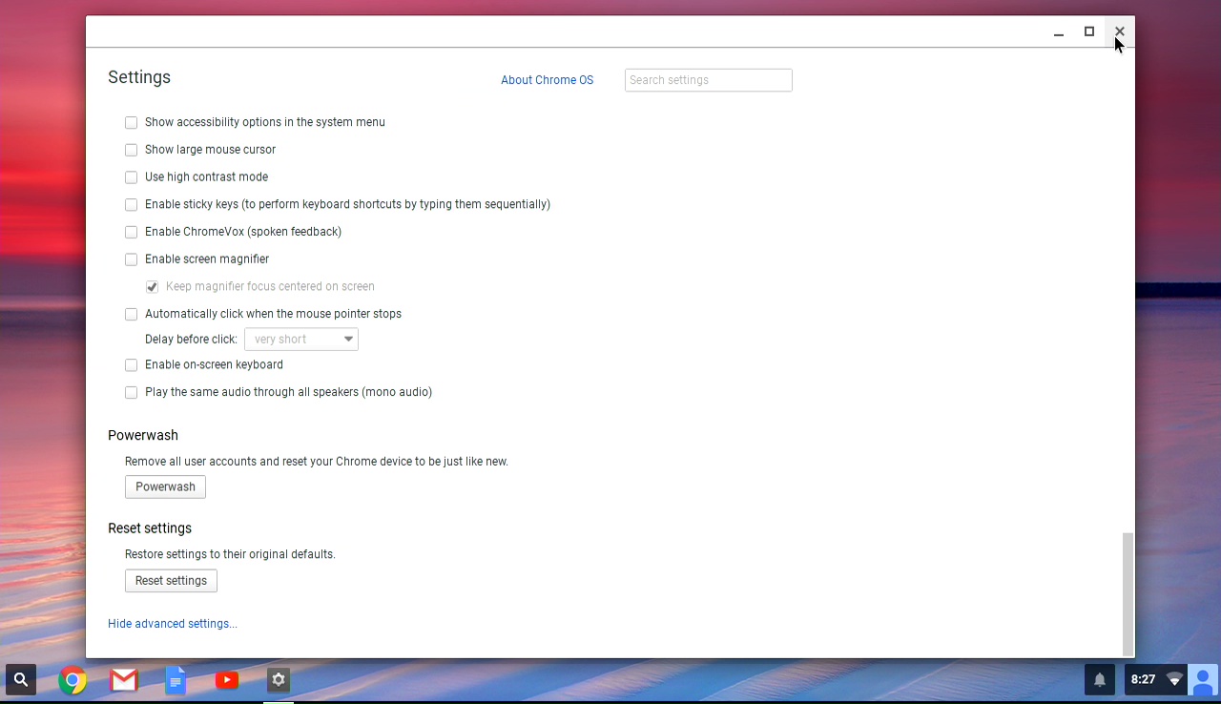The image size is (1221, 704).
Task: Enable Show large mouse cursor
Action: click(x=132, y=150)
